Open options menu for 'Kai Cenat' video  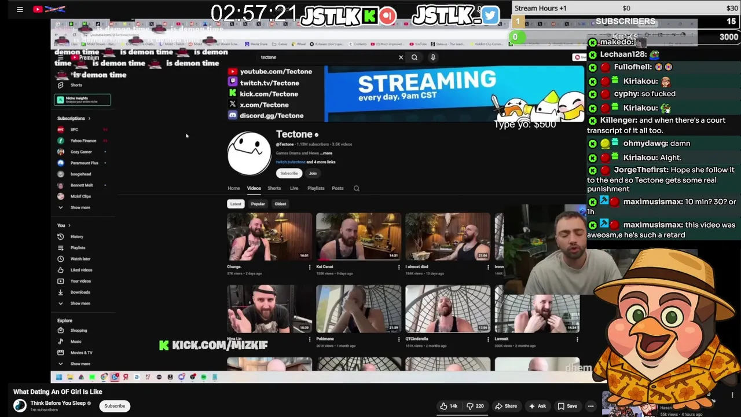point(398,268)
